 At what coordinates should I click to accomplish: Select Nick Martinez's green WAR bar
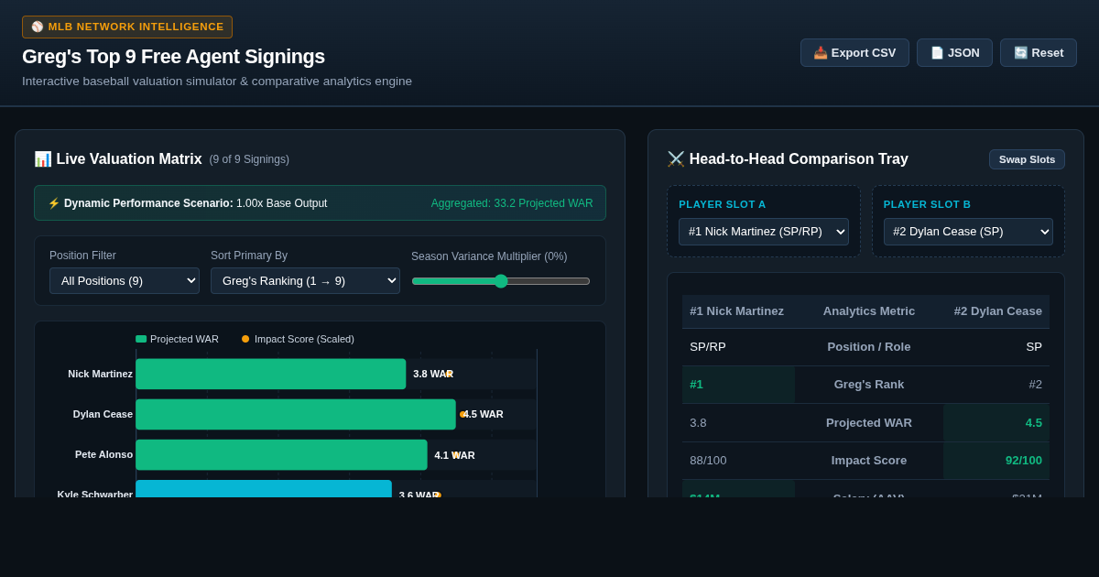point(271,374)
